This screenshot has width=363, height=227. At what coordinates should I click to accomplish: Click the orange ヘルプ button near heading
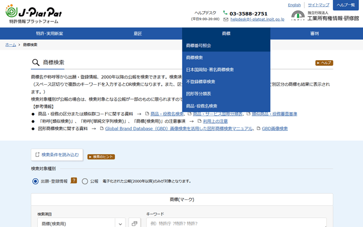pos(324,63)
